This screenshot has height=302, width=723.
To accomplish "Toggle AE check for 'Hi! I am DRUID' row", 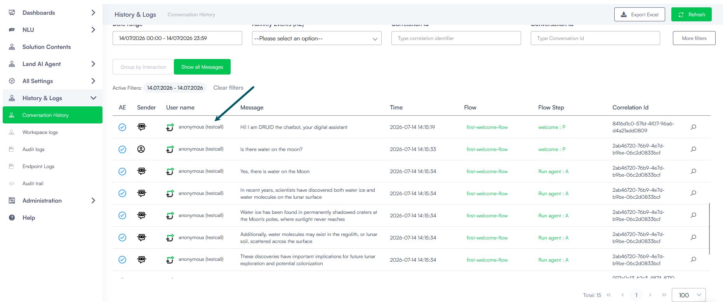I will pyautogui.click(x=122, y=127).
